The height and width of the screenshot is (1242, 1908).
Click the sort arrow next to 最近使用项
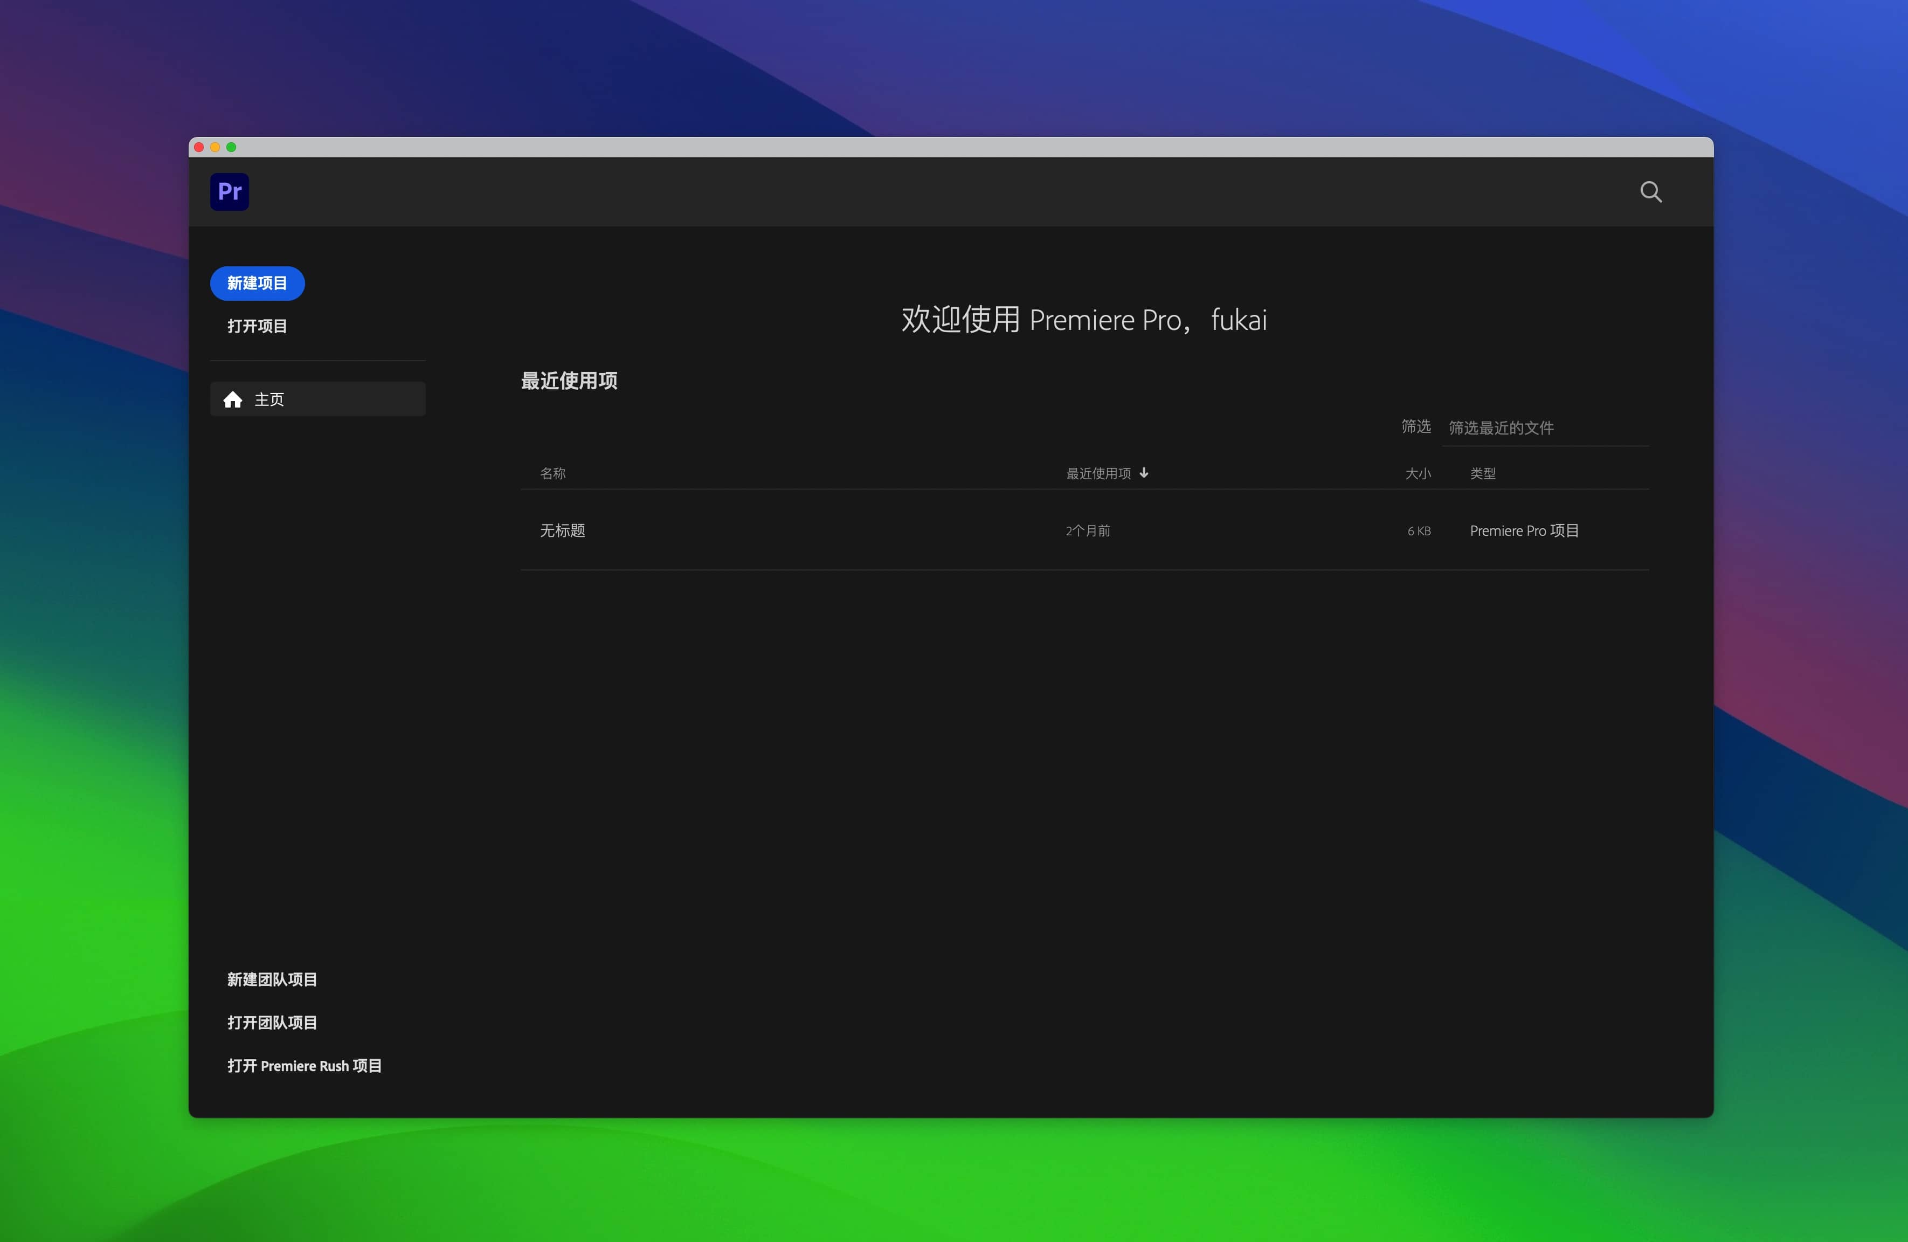pos(1144,473)
